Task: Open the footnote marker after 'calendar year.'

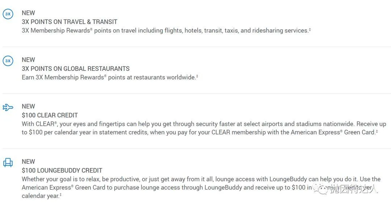Action: (60, 195)
